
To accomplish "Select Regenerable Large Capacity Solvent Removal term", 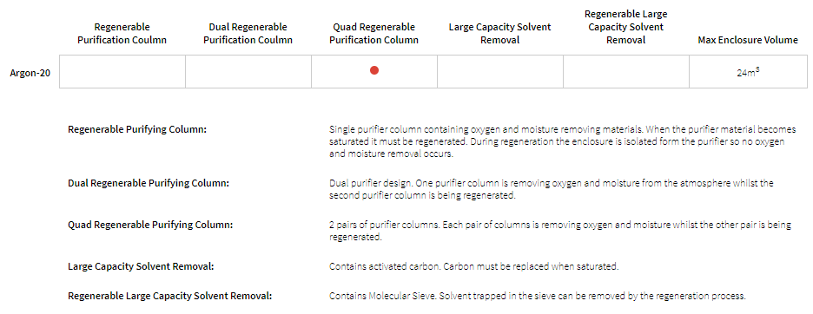I will [x=170, y=297].
